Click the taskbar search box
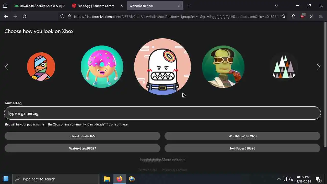 point(56,179)
